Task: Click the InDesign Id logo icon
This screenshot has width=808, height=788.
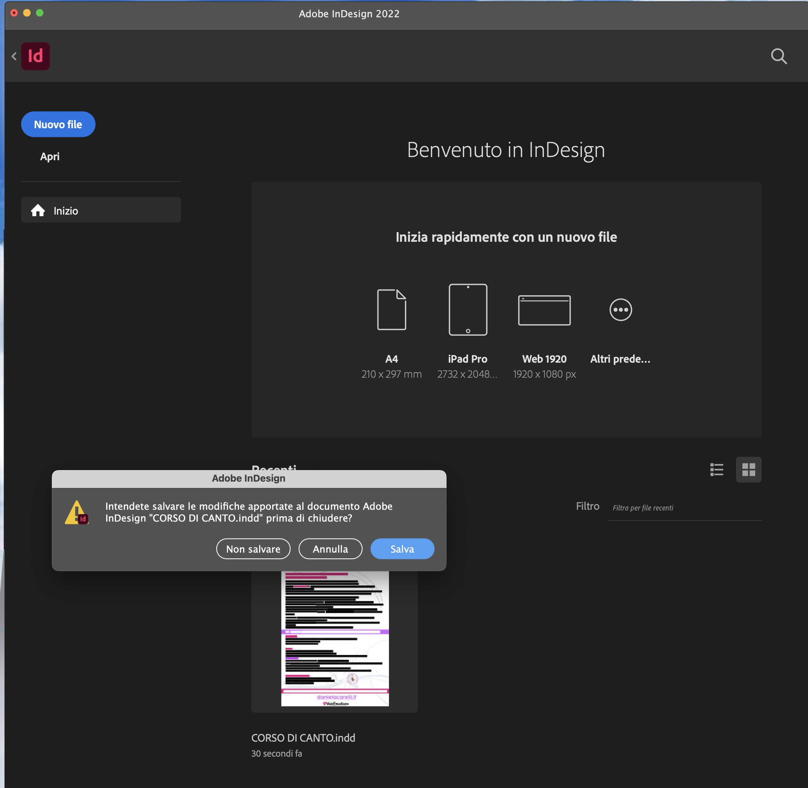Action: point(36,56)
